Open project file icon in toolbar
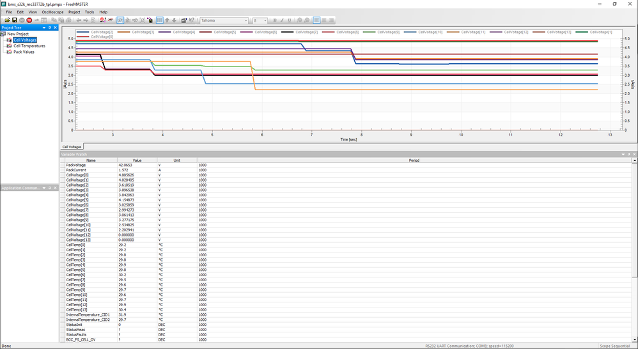 pos(7,20)
